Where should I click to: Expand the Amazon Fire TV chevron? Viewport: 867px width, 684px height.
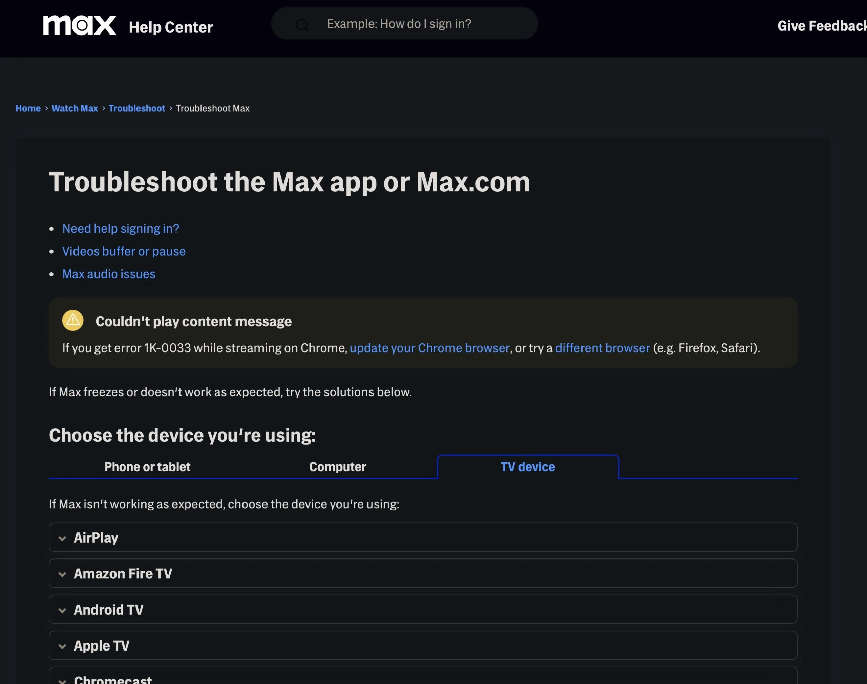(62, 574)
